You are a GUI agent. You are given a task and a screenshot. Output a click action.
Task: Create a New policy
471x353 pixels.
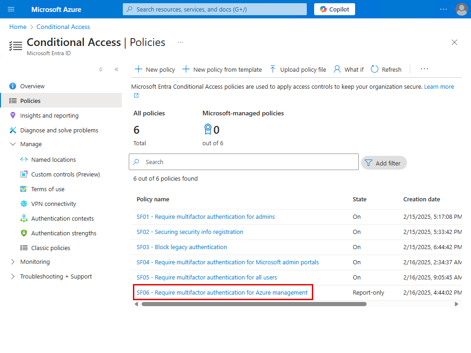[x=155, y=69]
